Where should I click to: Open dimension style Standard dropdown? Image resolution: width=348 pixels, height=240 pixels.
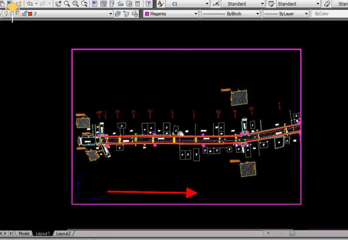[x=243, y=4]
